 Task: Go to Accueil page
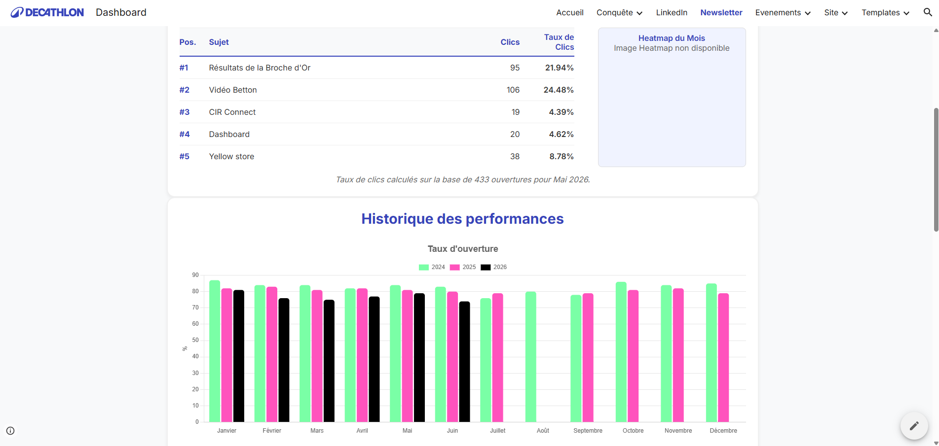[570, 13]
